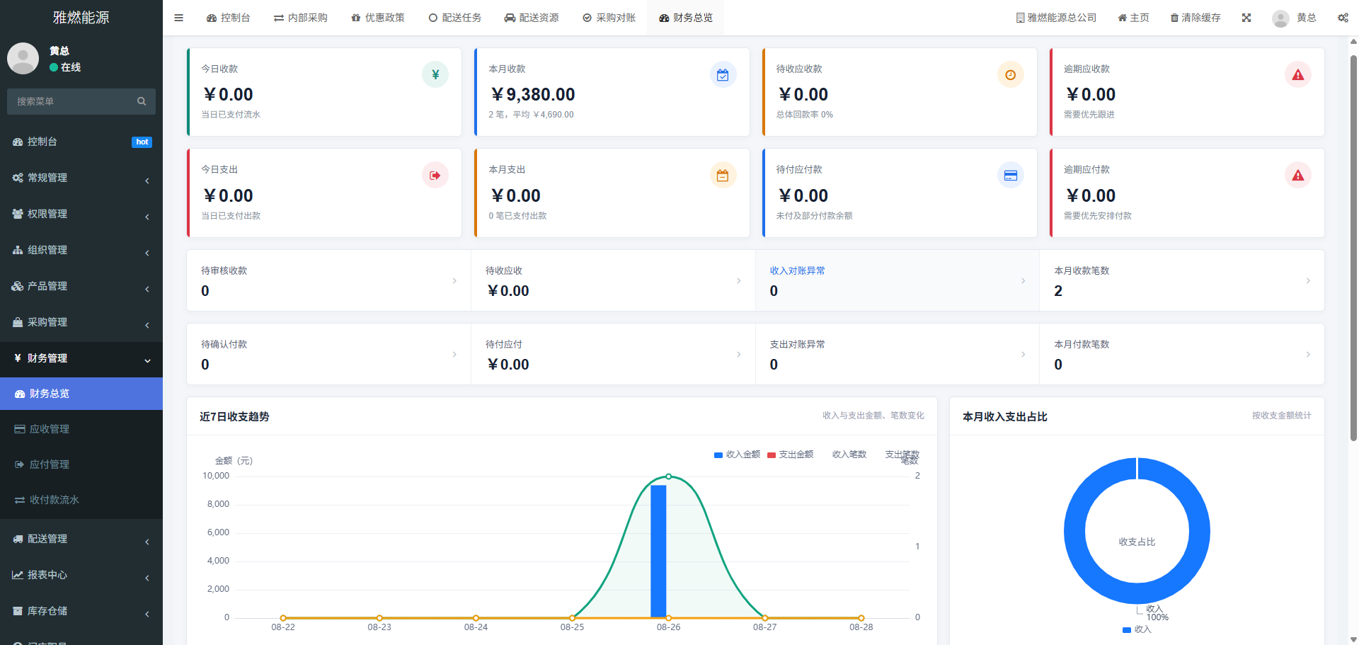Toggle 收入笔数 series in chart legend

click(x=849, y=455)
